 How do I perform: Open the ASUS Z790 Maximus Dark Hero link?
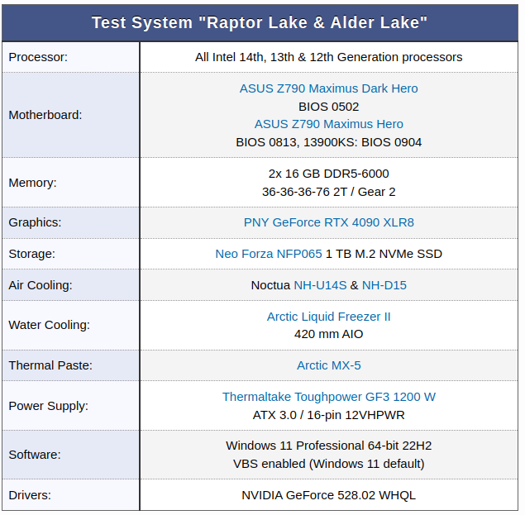coord(328,88)
